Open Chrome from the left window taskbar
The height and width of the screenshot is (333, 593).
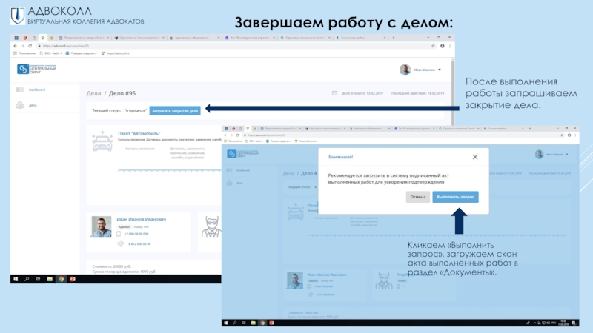61,279
